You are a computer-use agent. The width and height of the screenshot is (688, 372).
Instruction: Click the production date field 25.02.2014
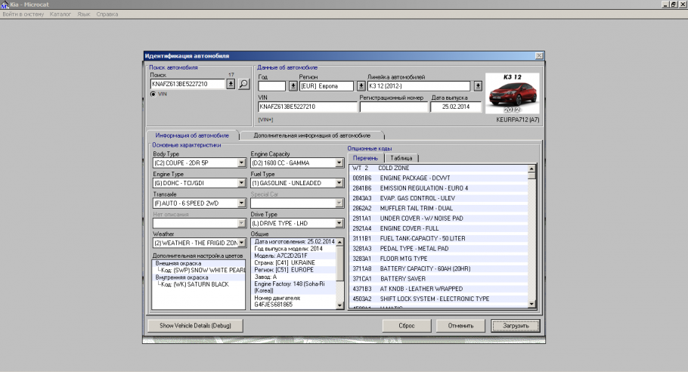pyautogui.click(x=456, y=107)
